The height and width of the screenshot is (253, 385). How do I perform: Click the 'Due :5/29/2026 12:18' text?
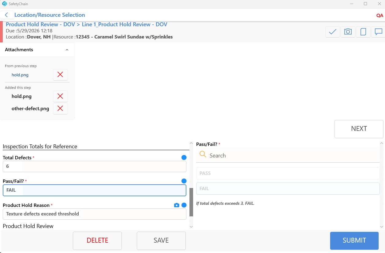coord(29,31)
